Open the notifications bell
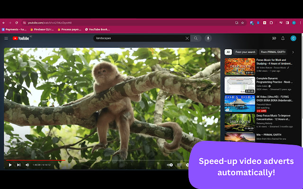Image resolution: width=303 pixels, height=189 pixels. coord(283,38)
